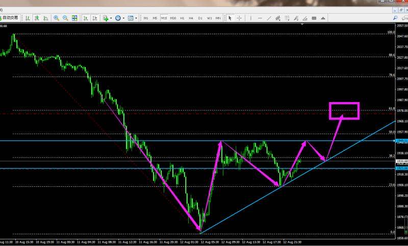408x246 pixels.
Task: Zoom in on the chart
Action: tap(56, 18)
